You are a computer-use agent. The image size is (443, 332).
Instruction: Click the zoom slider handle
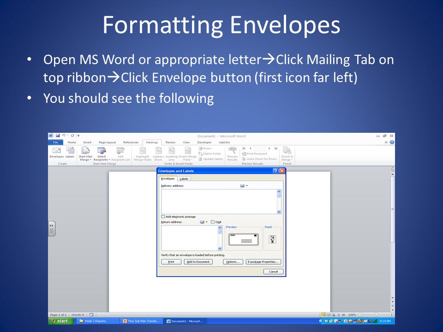[376, 314]
